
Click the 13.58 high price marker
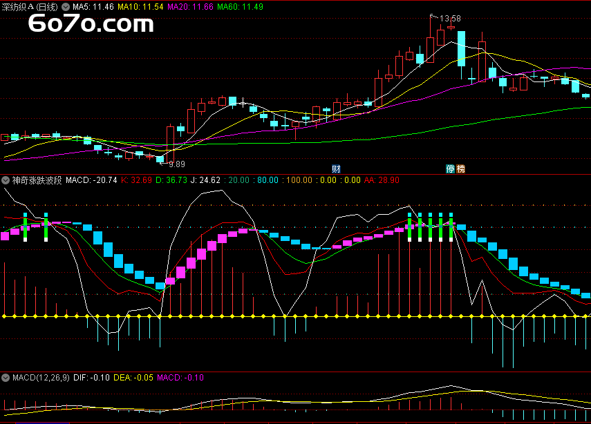click(x=450, y=19)
